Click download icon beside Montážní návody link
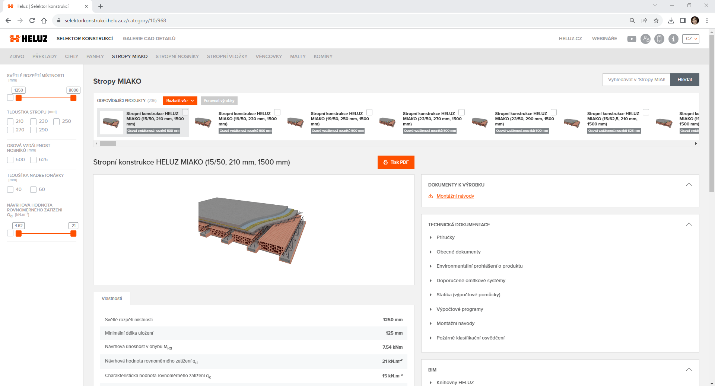The height and width of the screenshot is (386, 715). 430,196
